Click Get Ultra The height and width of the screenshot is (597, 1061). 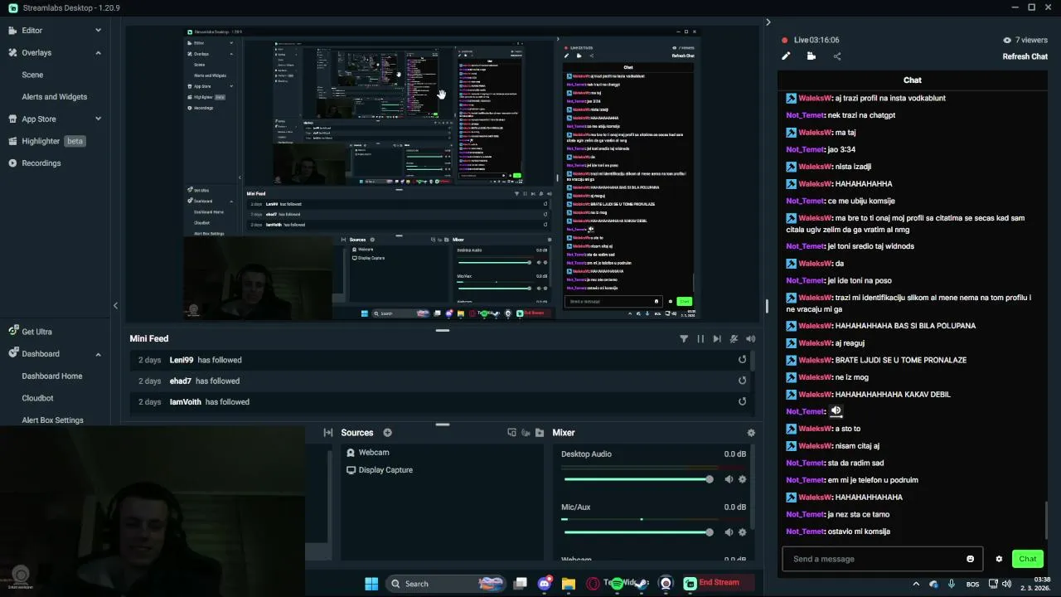click(36, 332)
